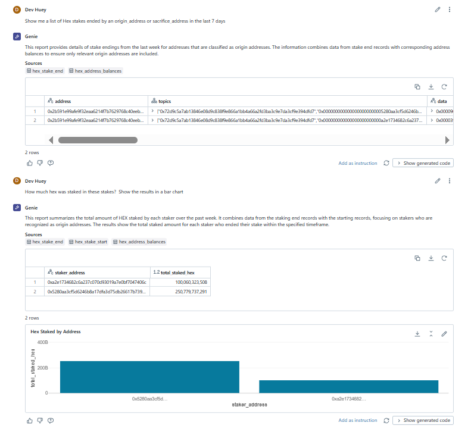Add first response as instruction

[357, 163]
